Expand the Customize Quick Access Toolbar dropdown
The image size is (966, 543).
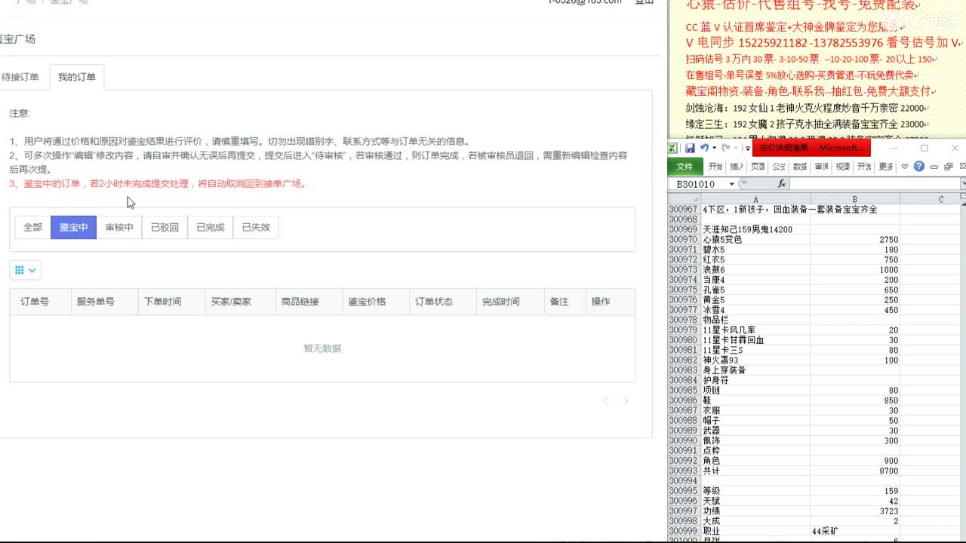(748, 149)
